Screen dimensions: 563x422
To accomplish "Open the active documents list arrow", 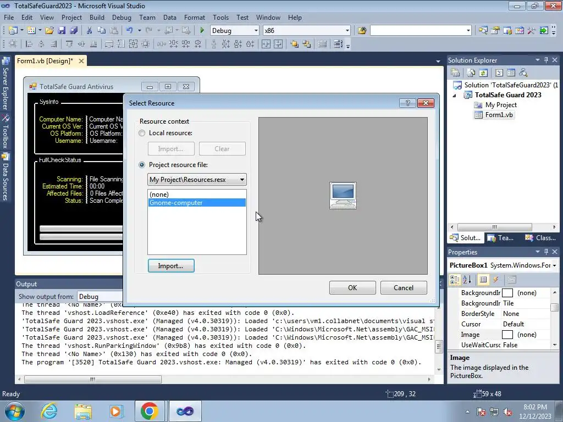I will 438,62.
